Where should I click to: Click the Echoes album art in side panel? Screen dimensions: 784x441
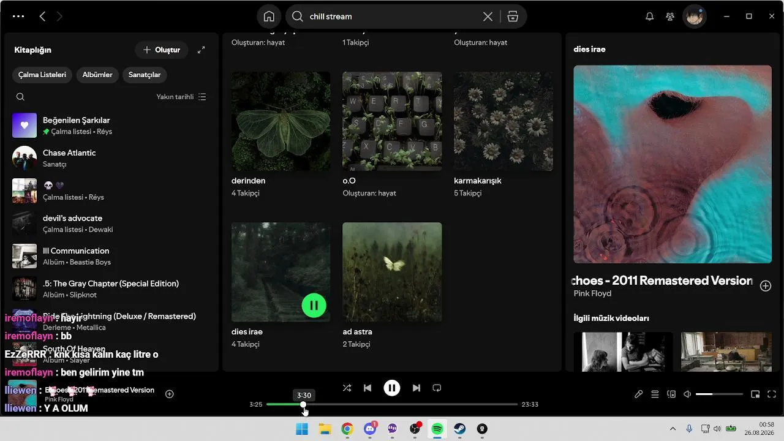tap(673, 164)
